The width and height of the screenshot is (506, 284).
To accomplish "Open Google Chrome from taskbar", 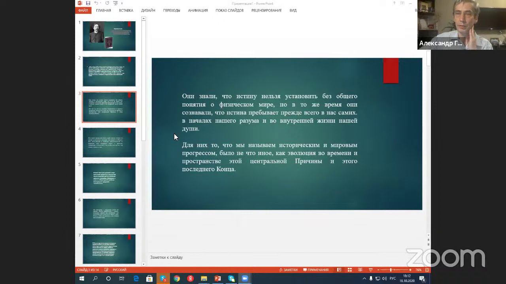I will [x=177, y=278].
